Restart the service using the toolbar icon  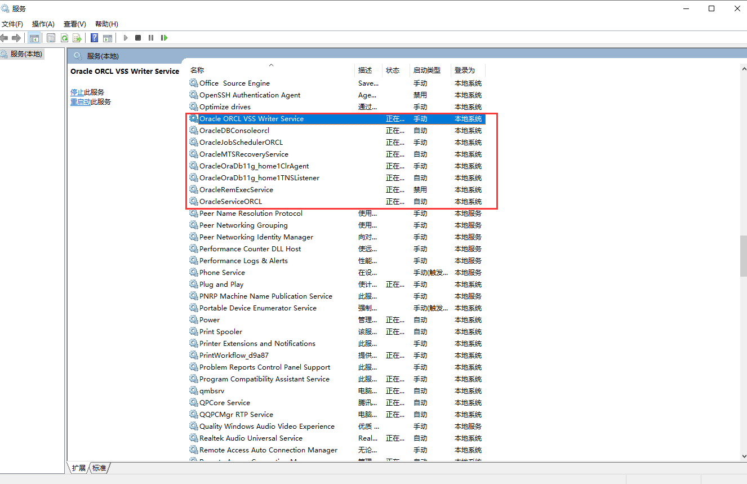pos(164,37)
